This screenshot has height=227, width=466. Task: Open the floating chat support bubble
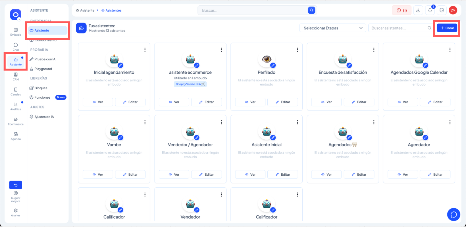tap(453, 215)
